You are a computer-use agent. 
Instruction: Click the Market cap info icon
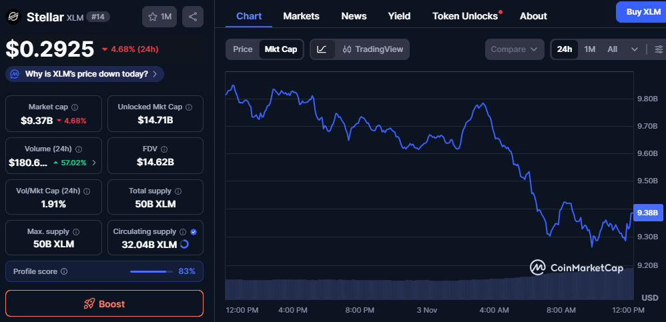[x=75, y=107]
